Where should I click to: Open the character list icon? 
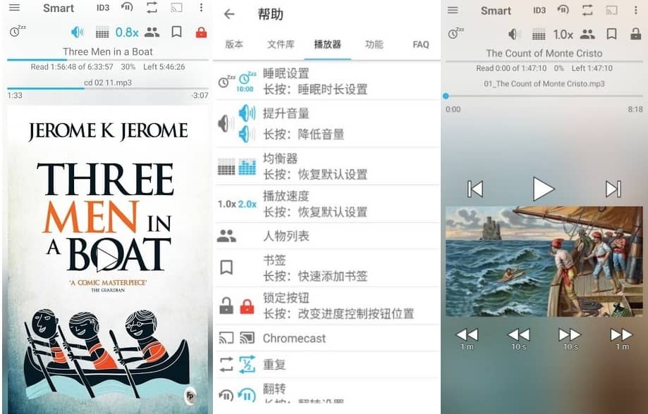152,32
